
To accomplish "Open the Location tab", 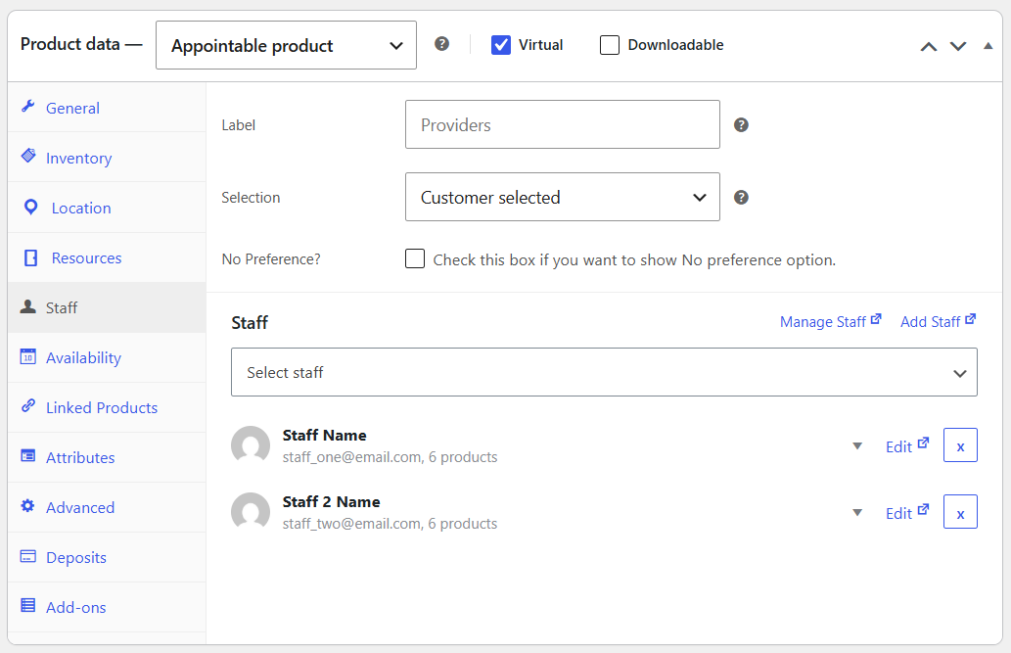I will click(x=107, y=208).
